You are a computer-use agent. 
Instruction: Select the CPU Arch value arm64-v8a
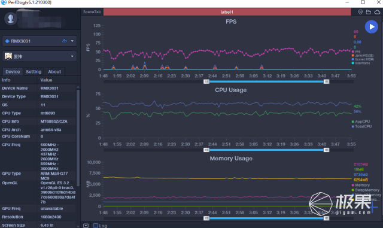[51, 130]
